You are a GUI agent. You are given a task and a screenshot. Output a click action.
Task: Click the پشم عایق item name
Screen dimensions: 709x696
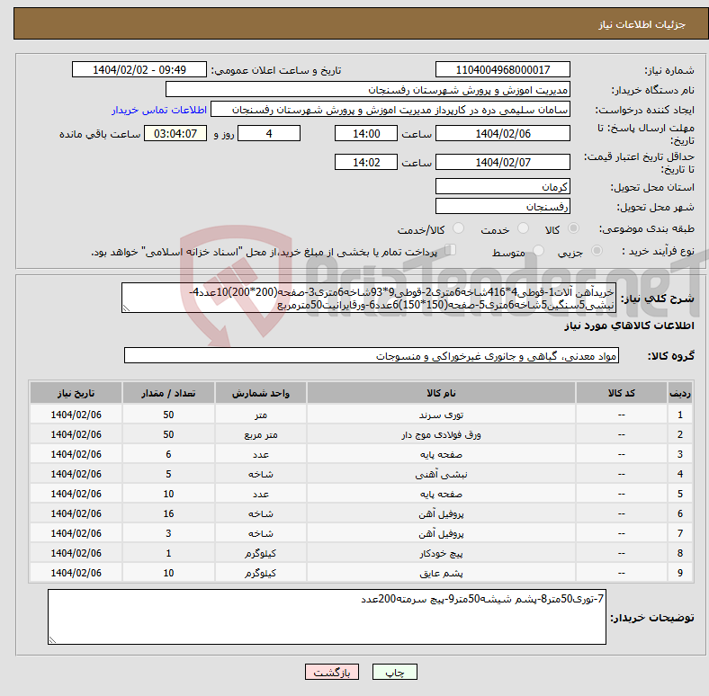[x=441, y=574]
